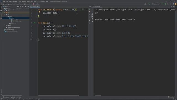Toggle Project side tab on left edge

coord(1,9)
